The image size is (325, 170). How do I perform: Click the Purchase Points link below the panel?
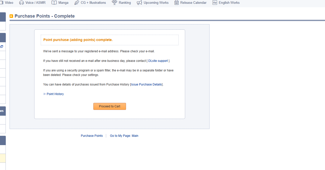[x=92, y=136]
